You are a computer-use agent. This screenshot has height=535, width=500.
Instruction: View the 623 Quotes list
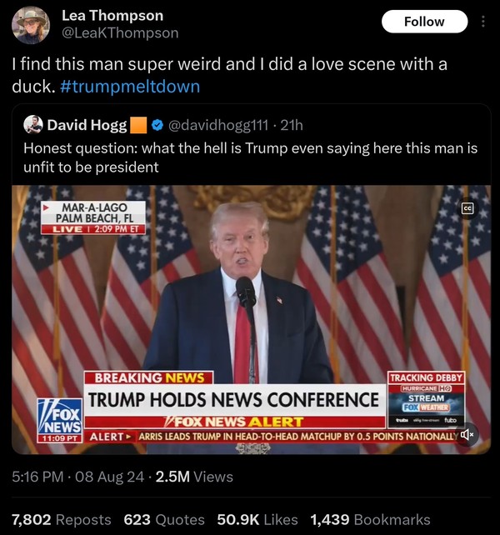pyautogui.click(x=164, y=520)
